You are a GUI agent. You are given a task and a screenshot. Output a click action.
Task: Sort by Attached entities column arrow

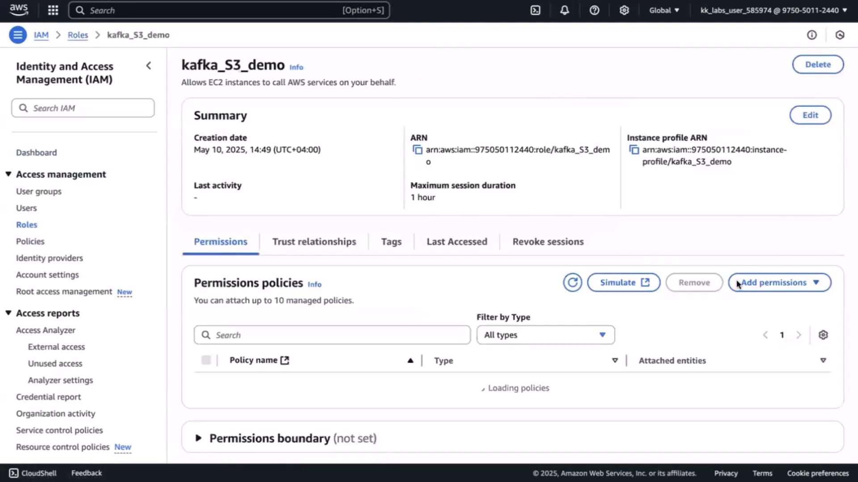coord(823,361)
